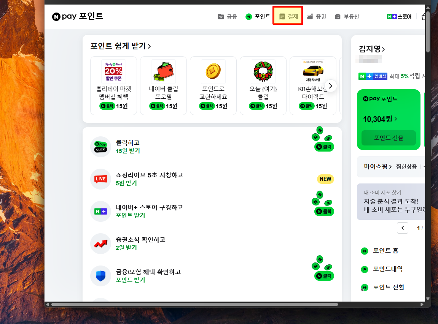The height and width of the screenshot is (324, 438).
Task: Click the horizontal scrollbar thumb
Action: tap(195, 305)
